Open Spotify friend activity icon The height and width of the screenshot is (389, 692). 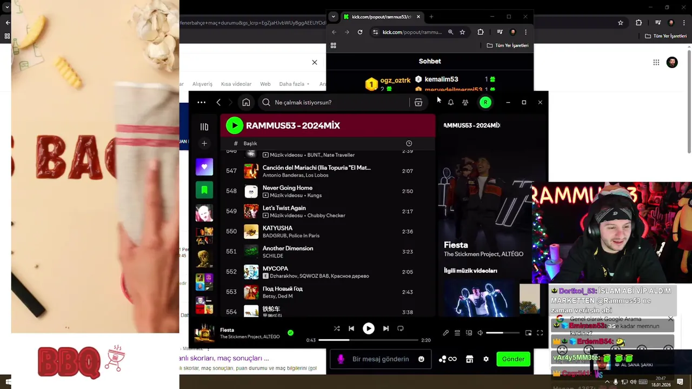[x=465, y=102]
